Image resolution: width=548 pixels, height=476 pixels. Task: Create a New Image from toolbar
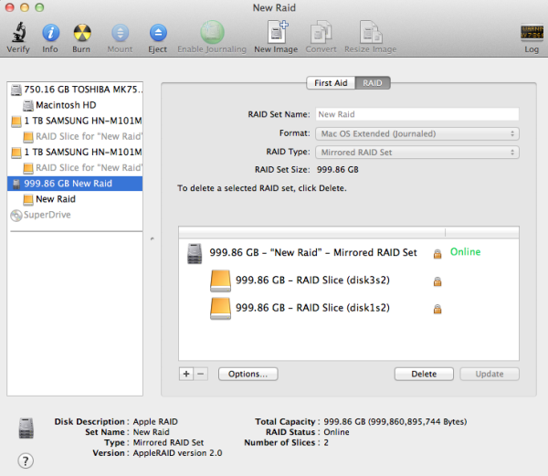(x=276, y=34)
